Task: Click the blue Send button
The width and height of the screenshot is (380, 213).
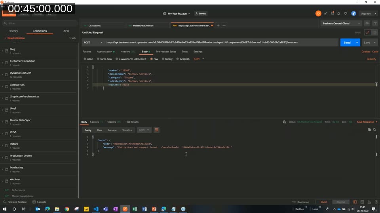Action: 347,43
